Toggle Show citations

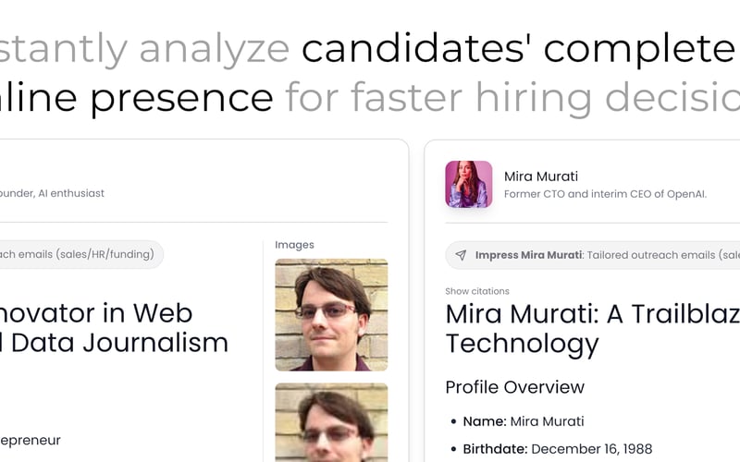[477, 291]
